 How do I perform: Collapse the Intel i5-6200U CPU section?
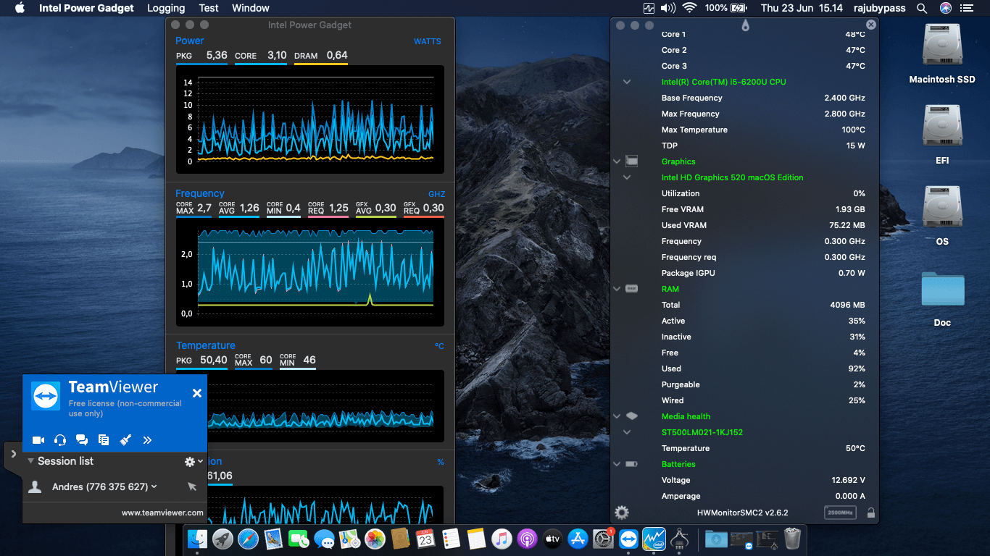[x=627, y=82]
